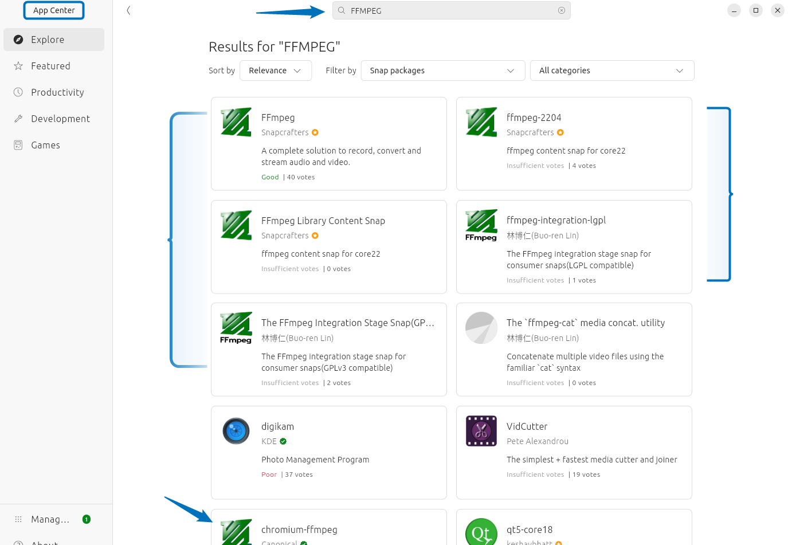Click the chromium-ffmpeg snap icon
This screenshot has height=545, width=788.
[x=236, y=532]
